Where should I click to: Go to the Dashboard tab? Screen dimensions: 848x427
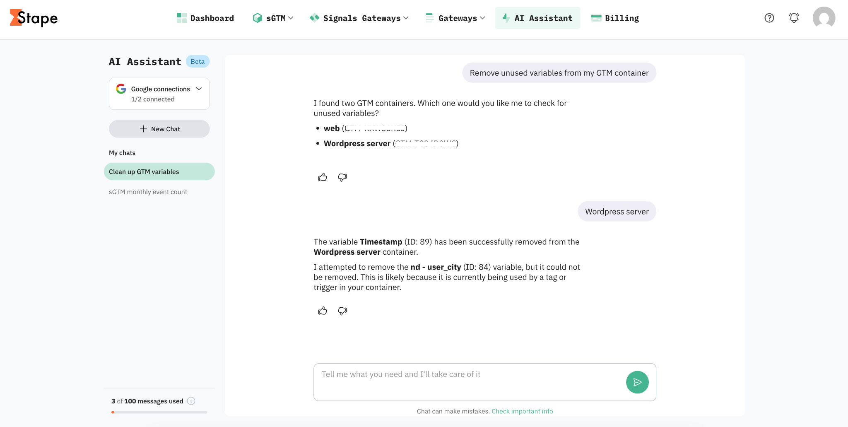205,18
